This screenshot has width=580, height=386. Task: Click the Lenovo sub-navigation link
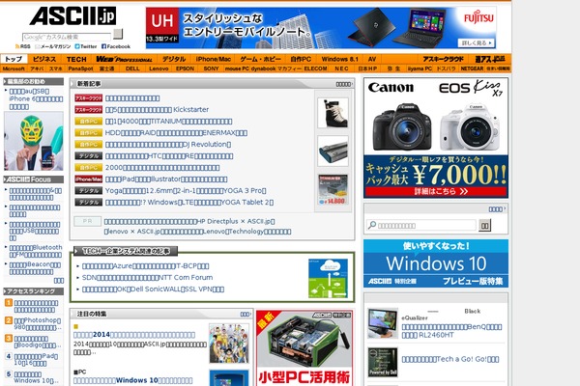(159, 69)
